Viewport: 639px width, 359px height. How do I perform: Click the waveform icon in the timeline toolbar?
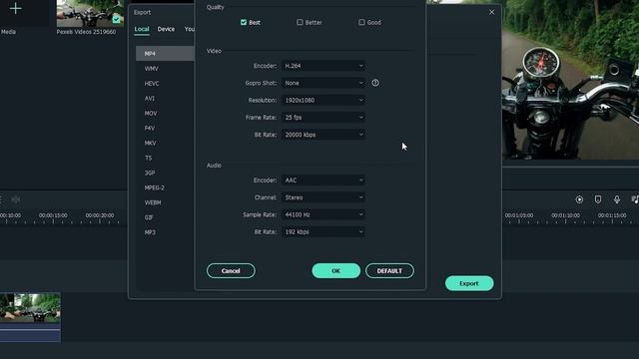click(x=16, y=199)
